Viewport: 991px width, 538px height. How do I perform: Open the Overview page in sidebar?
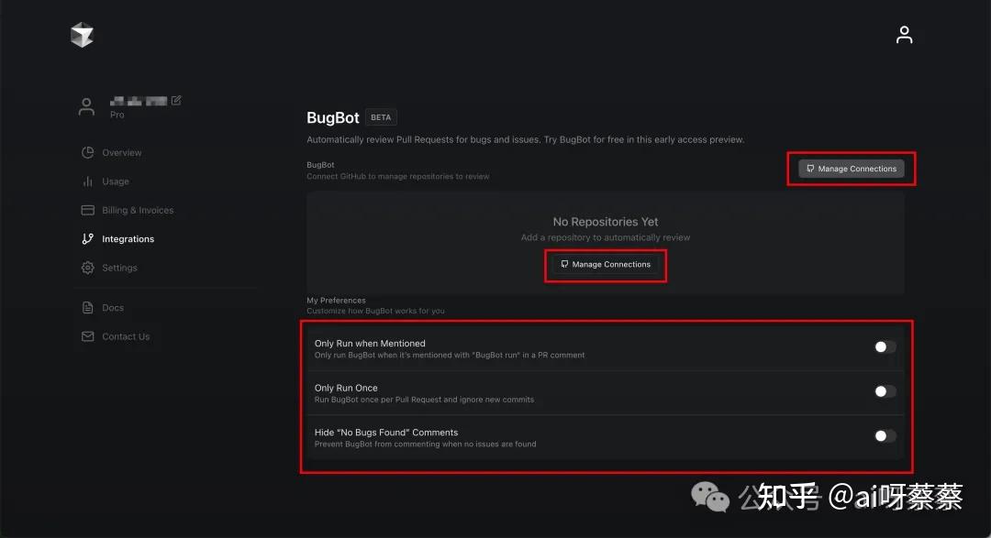click(122, 153)
